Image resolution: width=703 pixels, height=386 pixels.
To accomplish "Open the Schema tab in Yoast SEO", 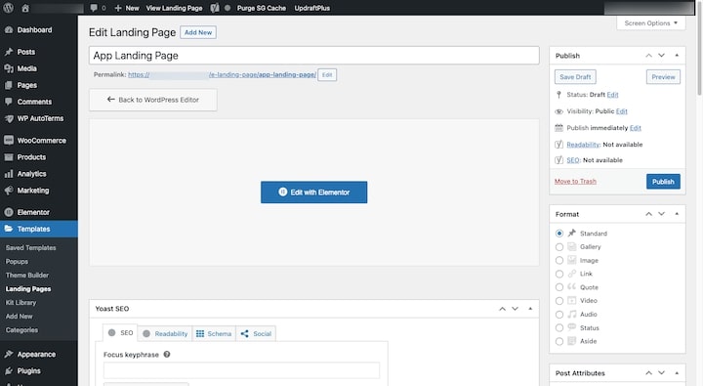I will click(214, 333).
